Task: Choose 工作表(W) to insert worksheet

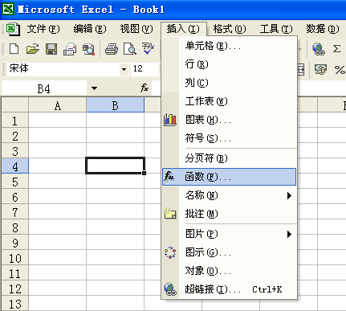Action: 229,101
